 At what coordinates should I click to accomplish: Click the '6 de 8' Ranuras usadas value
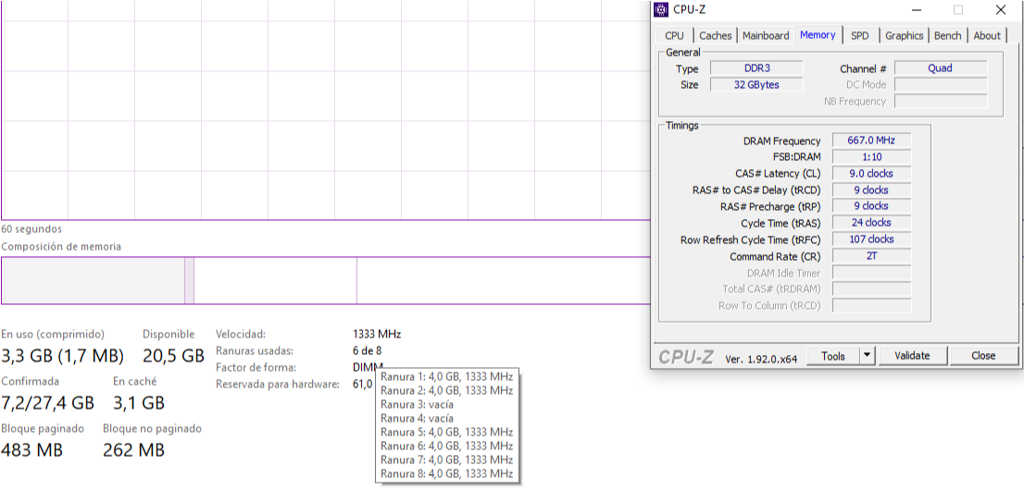pyautogui.click(x=367, y=351)
